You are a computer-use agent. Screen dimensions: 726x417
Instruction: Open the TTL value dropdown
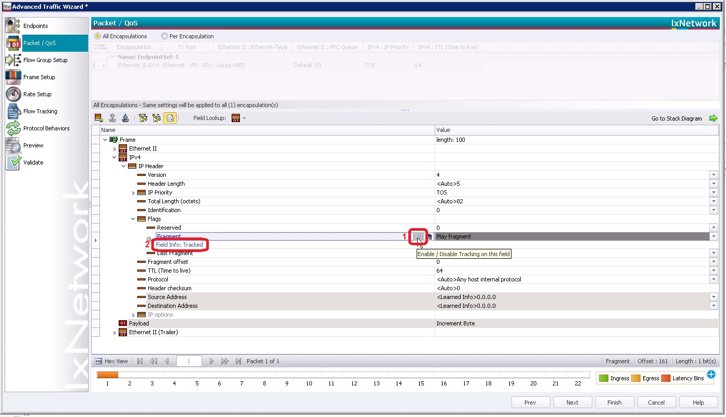tap(714, 271)
